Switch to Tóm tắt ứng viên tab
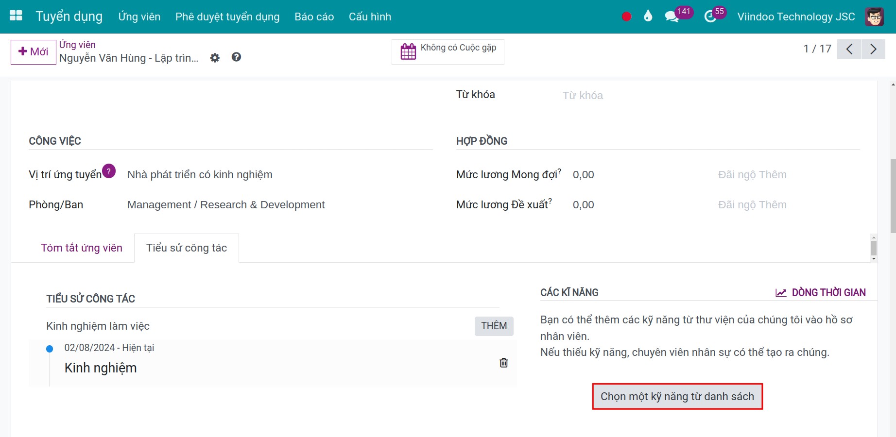 (x=82, y=248)
